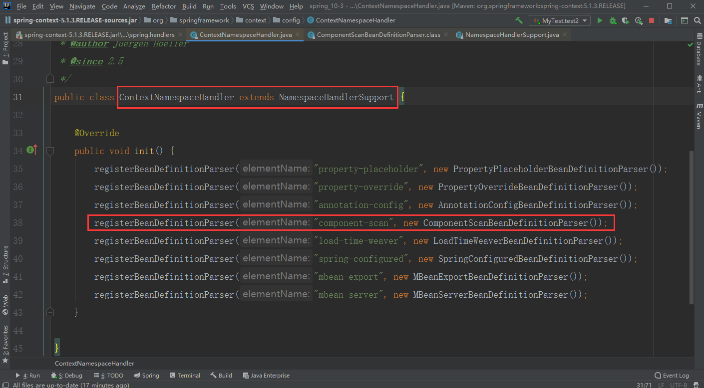The height and width of the screenshot is (388, 704).
Task: Open the Ant tool window
Action: 699,84
